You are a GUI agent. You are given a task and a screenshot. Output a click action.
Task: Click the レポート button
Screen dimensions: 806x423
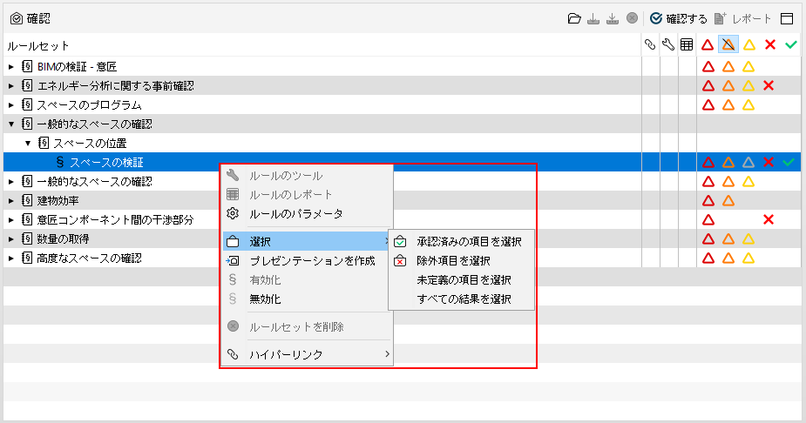(742, 18)
